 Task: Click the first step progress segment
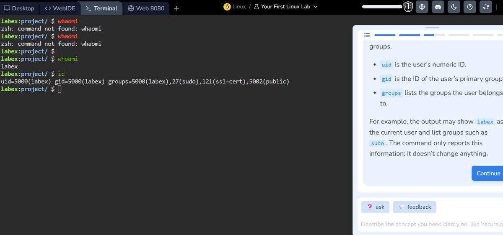pyautogui.click(x=385, y=35)
